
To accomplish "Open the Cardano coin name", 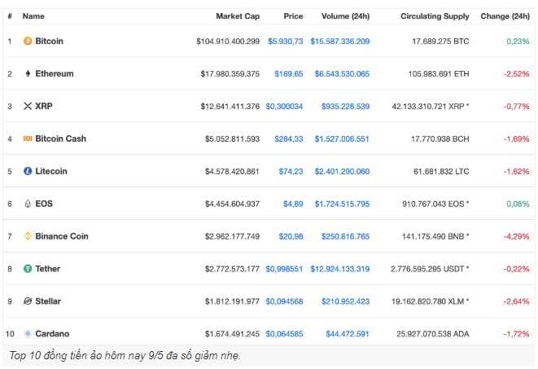I will coord(52,334).
